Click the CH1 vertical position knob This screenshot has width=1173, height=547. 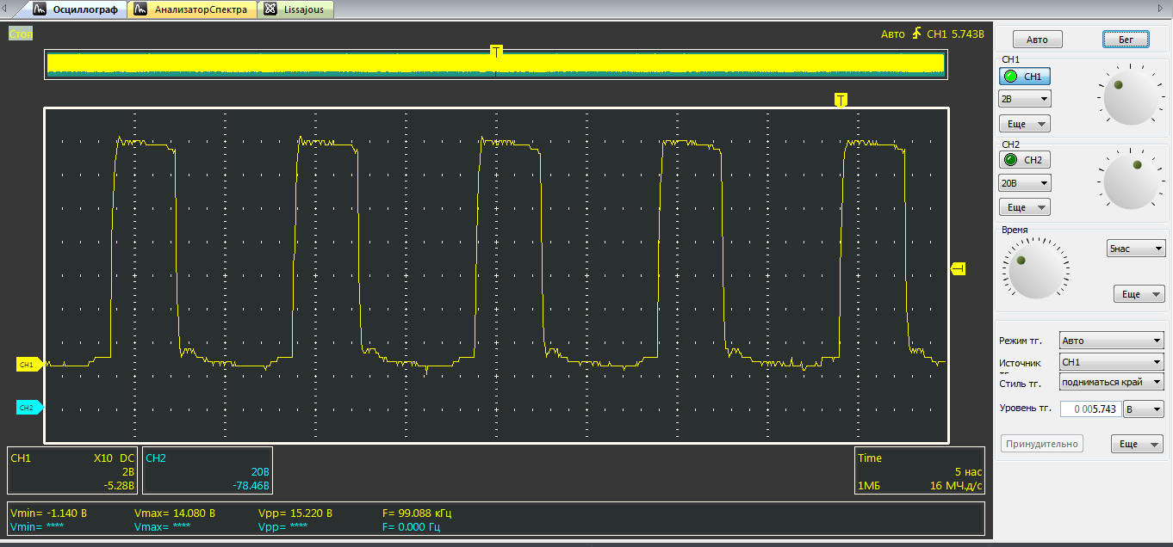coord(1131,97)
